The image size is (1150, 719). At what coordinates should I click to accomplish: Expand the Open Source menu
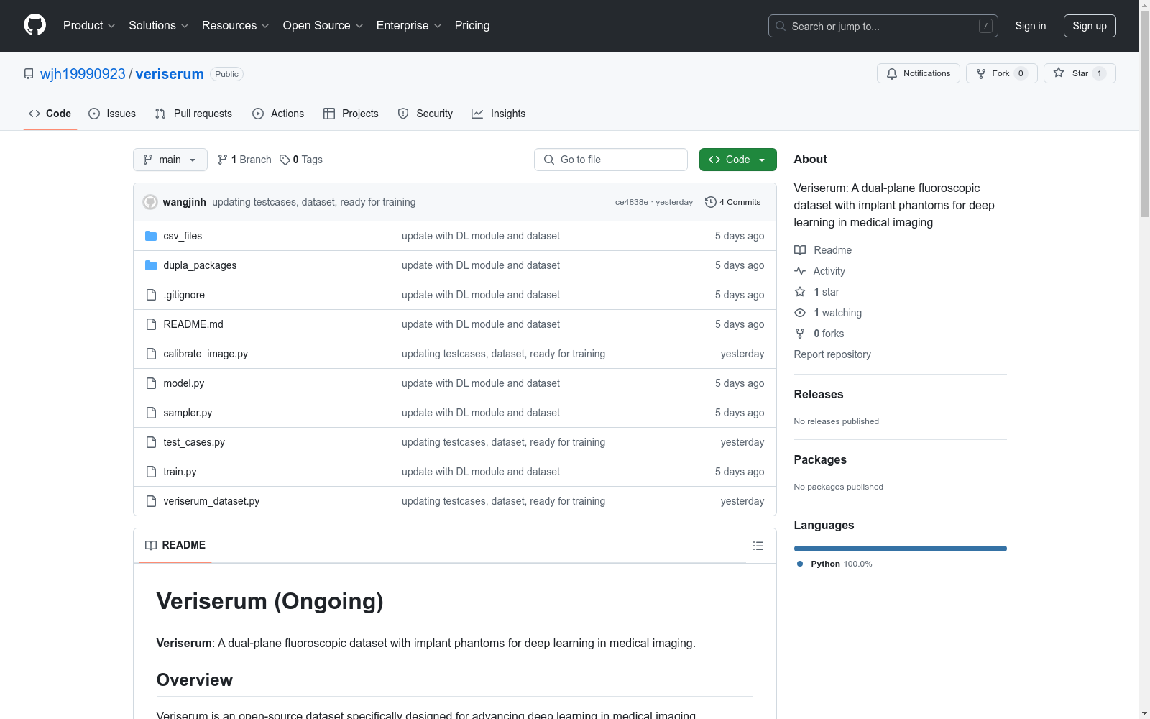pos(323,26)
